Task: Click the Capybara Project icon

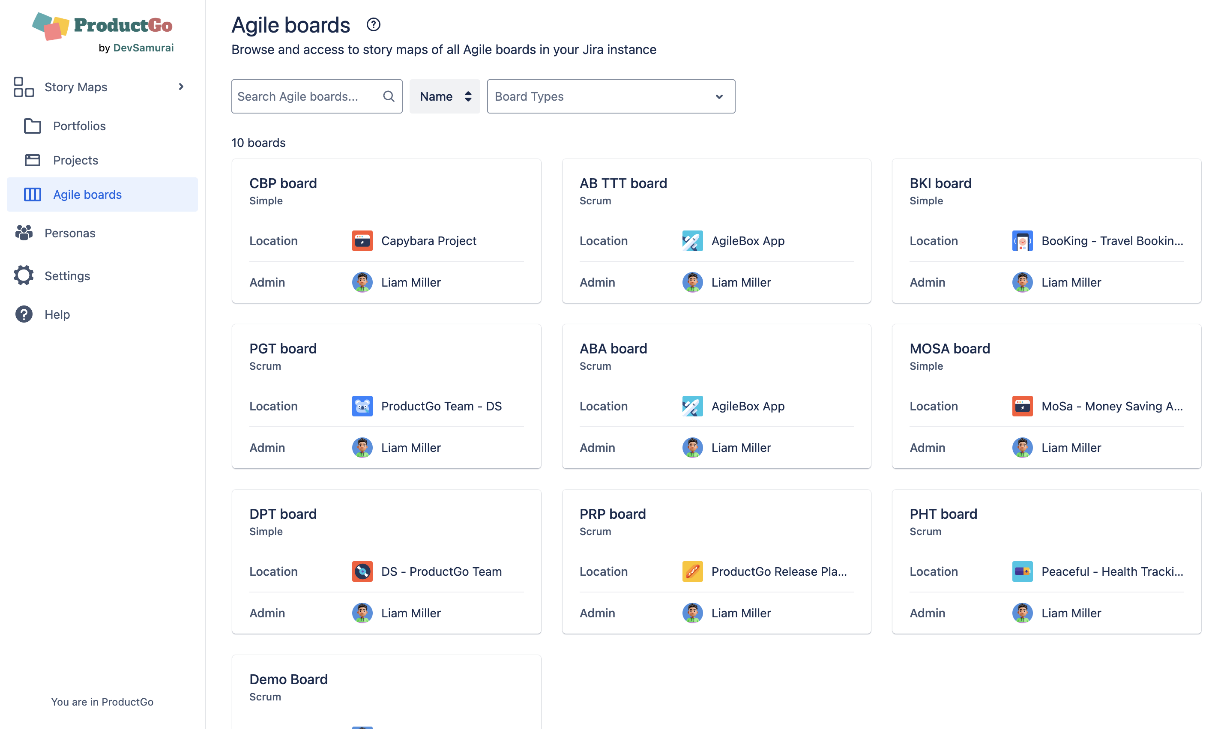Action: click(362, 241)
